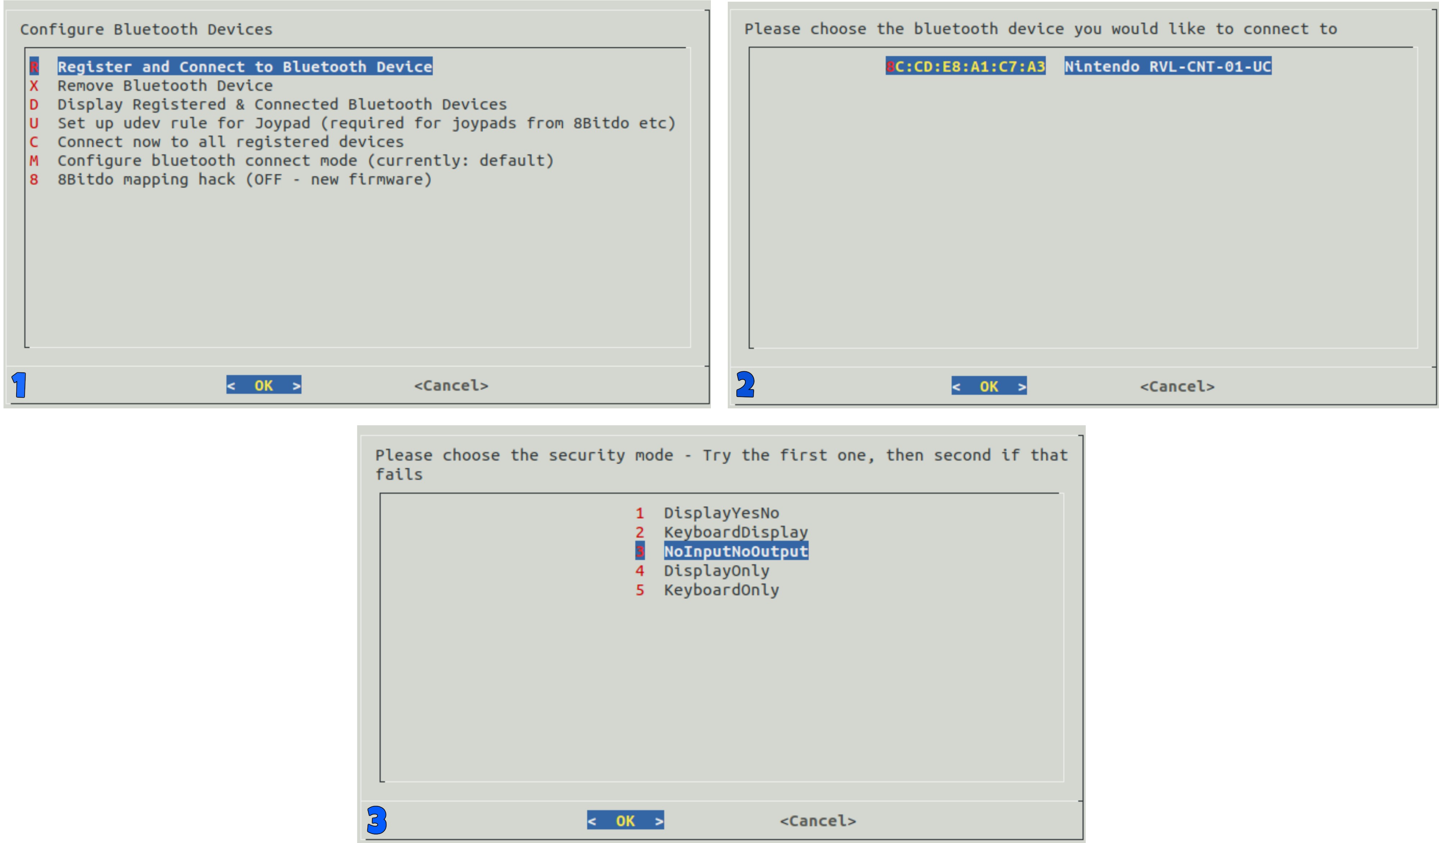Select DisplayYesNo security mode
The image size is (1439, 843).
[x=721, y=513]
